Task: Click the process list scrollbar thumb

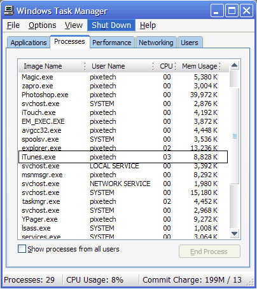Action: [234, 136]
